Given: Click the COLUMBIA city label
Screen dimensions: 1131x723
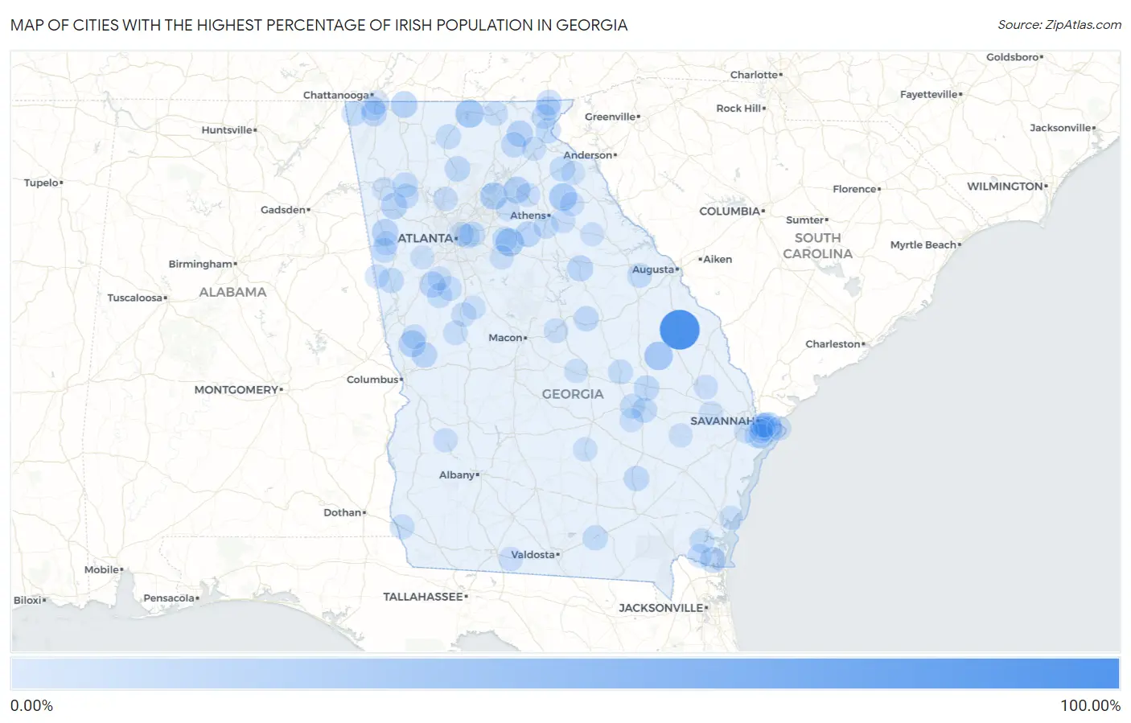Looking at the screenshot, I should (730, 212).
